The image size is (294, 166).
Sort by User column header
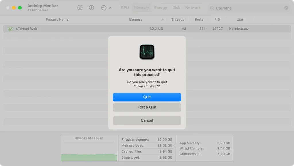[x=240, y=19]
